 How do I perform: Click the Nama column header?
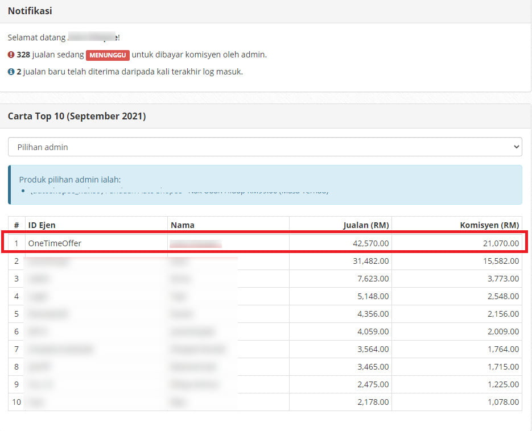tap(182, 225)
